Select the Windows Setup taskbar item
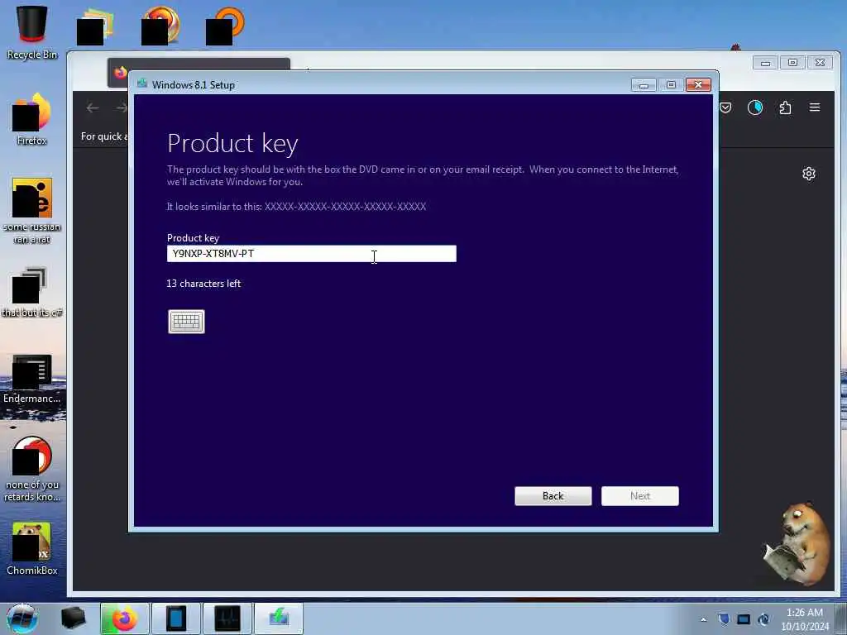Viewport: 847px width, 635px height. pos(279,618)
